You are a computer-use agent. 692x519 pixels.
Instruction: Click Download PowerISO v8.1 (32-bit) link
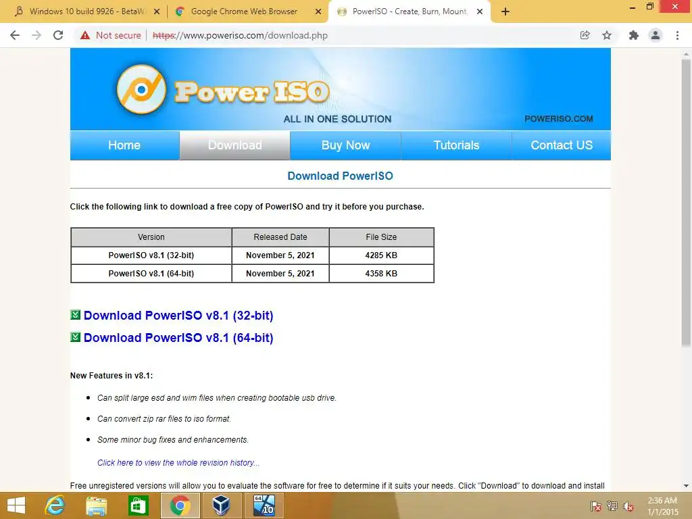[x=178, y=316]
